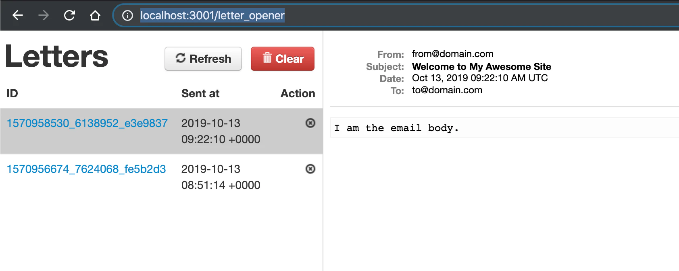The width and height of the screenshot is (679, 271).
Task: Click the red Clear button
Action: click(283, 59)
